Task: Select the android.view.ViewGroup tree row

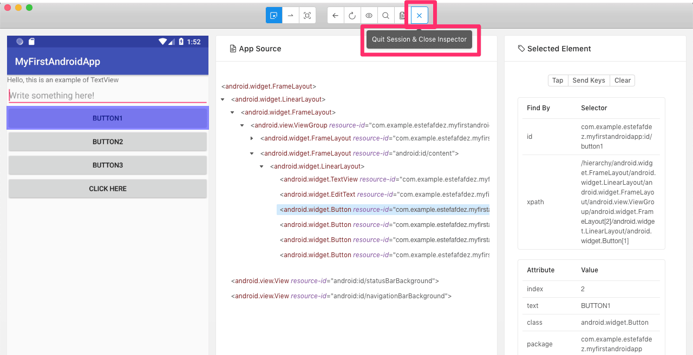Action: click(x=370, y=125)
